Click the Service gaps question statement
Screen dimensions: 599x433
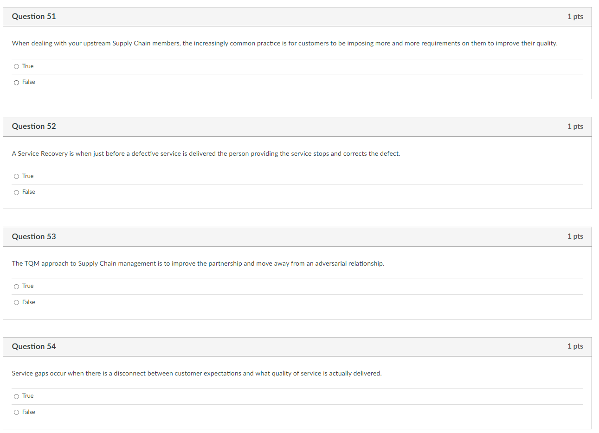point(196,373)
